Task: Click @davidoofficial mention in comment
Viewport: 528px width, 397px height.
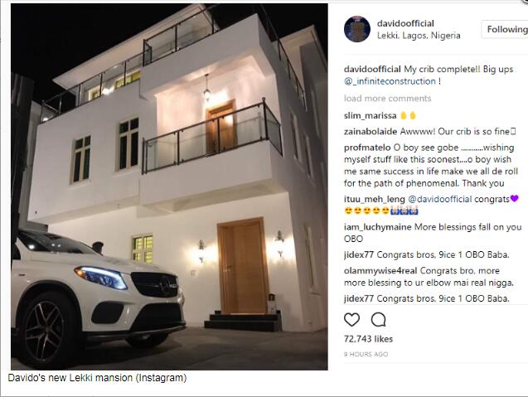Action: pyautogui.click(x=440, y=200)
